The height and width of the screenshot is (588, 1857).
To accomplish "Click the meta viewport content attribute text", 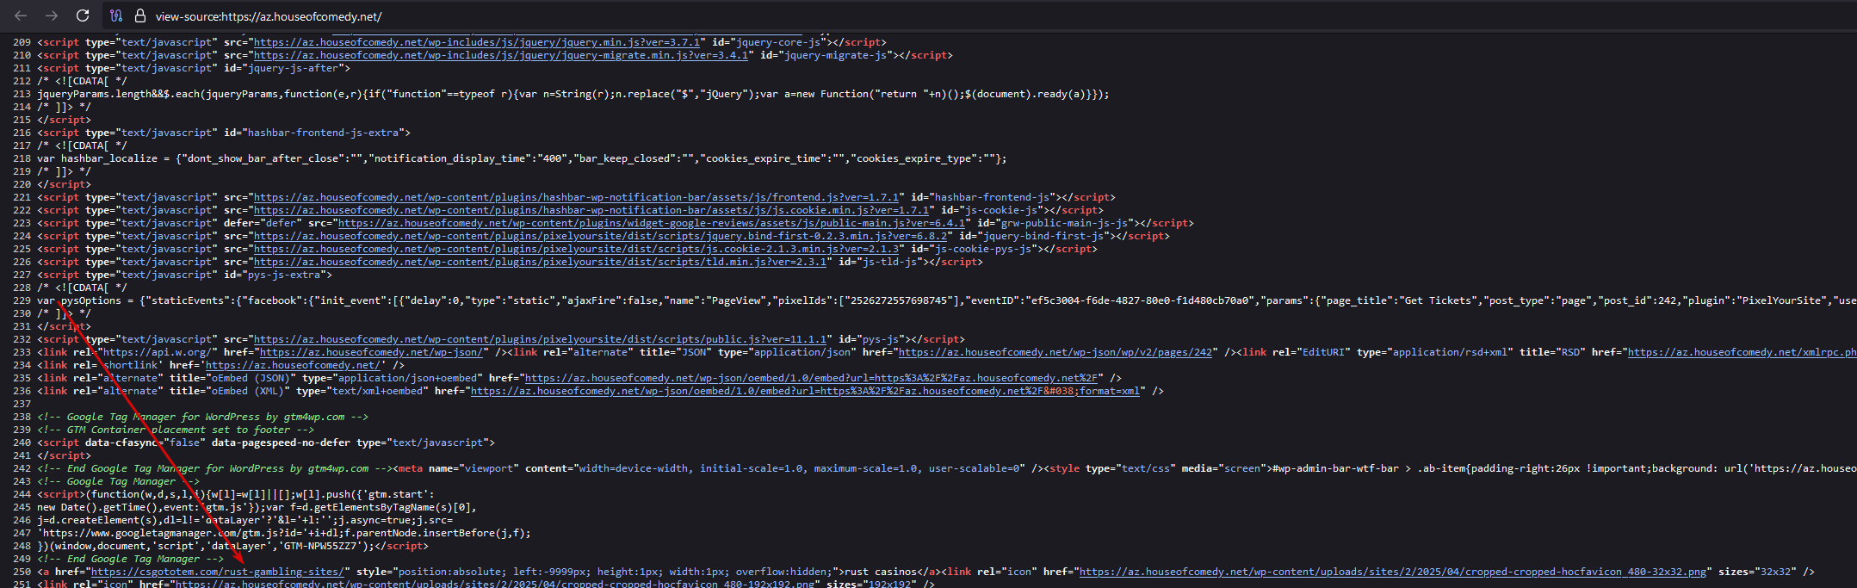I will [775, 468].
